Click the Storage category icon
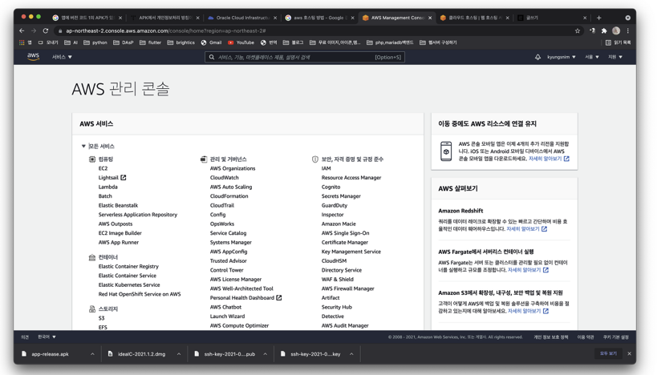Viewport: 657px width, 375px height. click(x=92, y=308)
